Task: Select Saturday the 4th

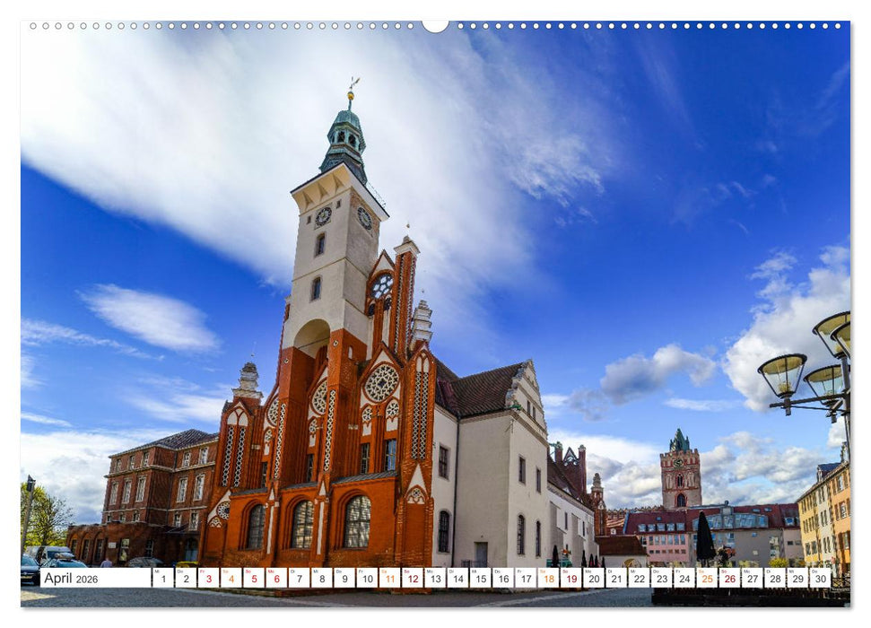Action: (231, 578)
